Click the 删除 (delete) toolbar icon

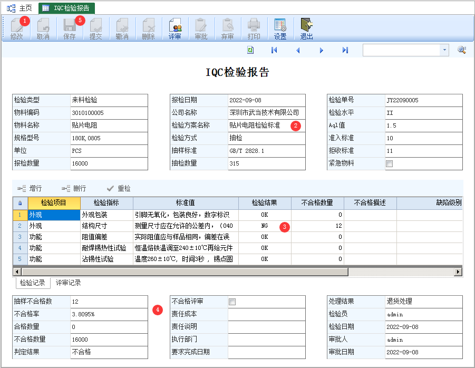[x=149, y=28]
